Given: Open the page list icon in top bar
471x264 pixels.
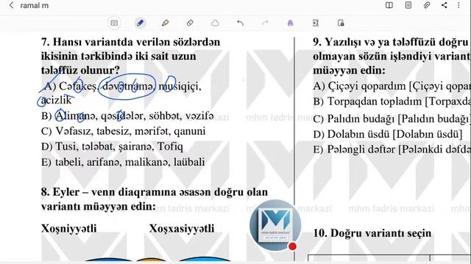Looking at the screenshot, I should [x=408, y=5].
